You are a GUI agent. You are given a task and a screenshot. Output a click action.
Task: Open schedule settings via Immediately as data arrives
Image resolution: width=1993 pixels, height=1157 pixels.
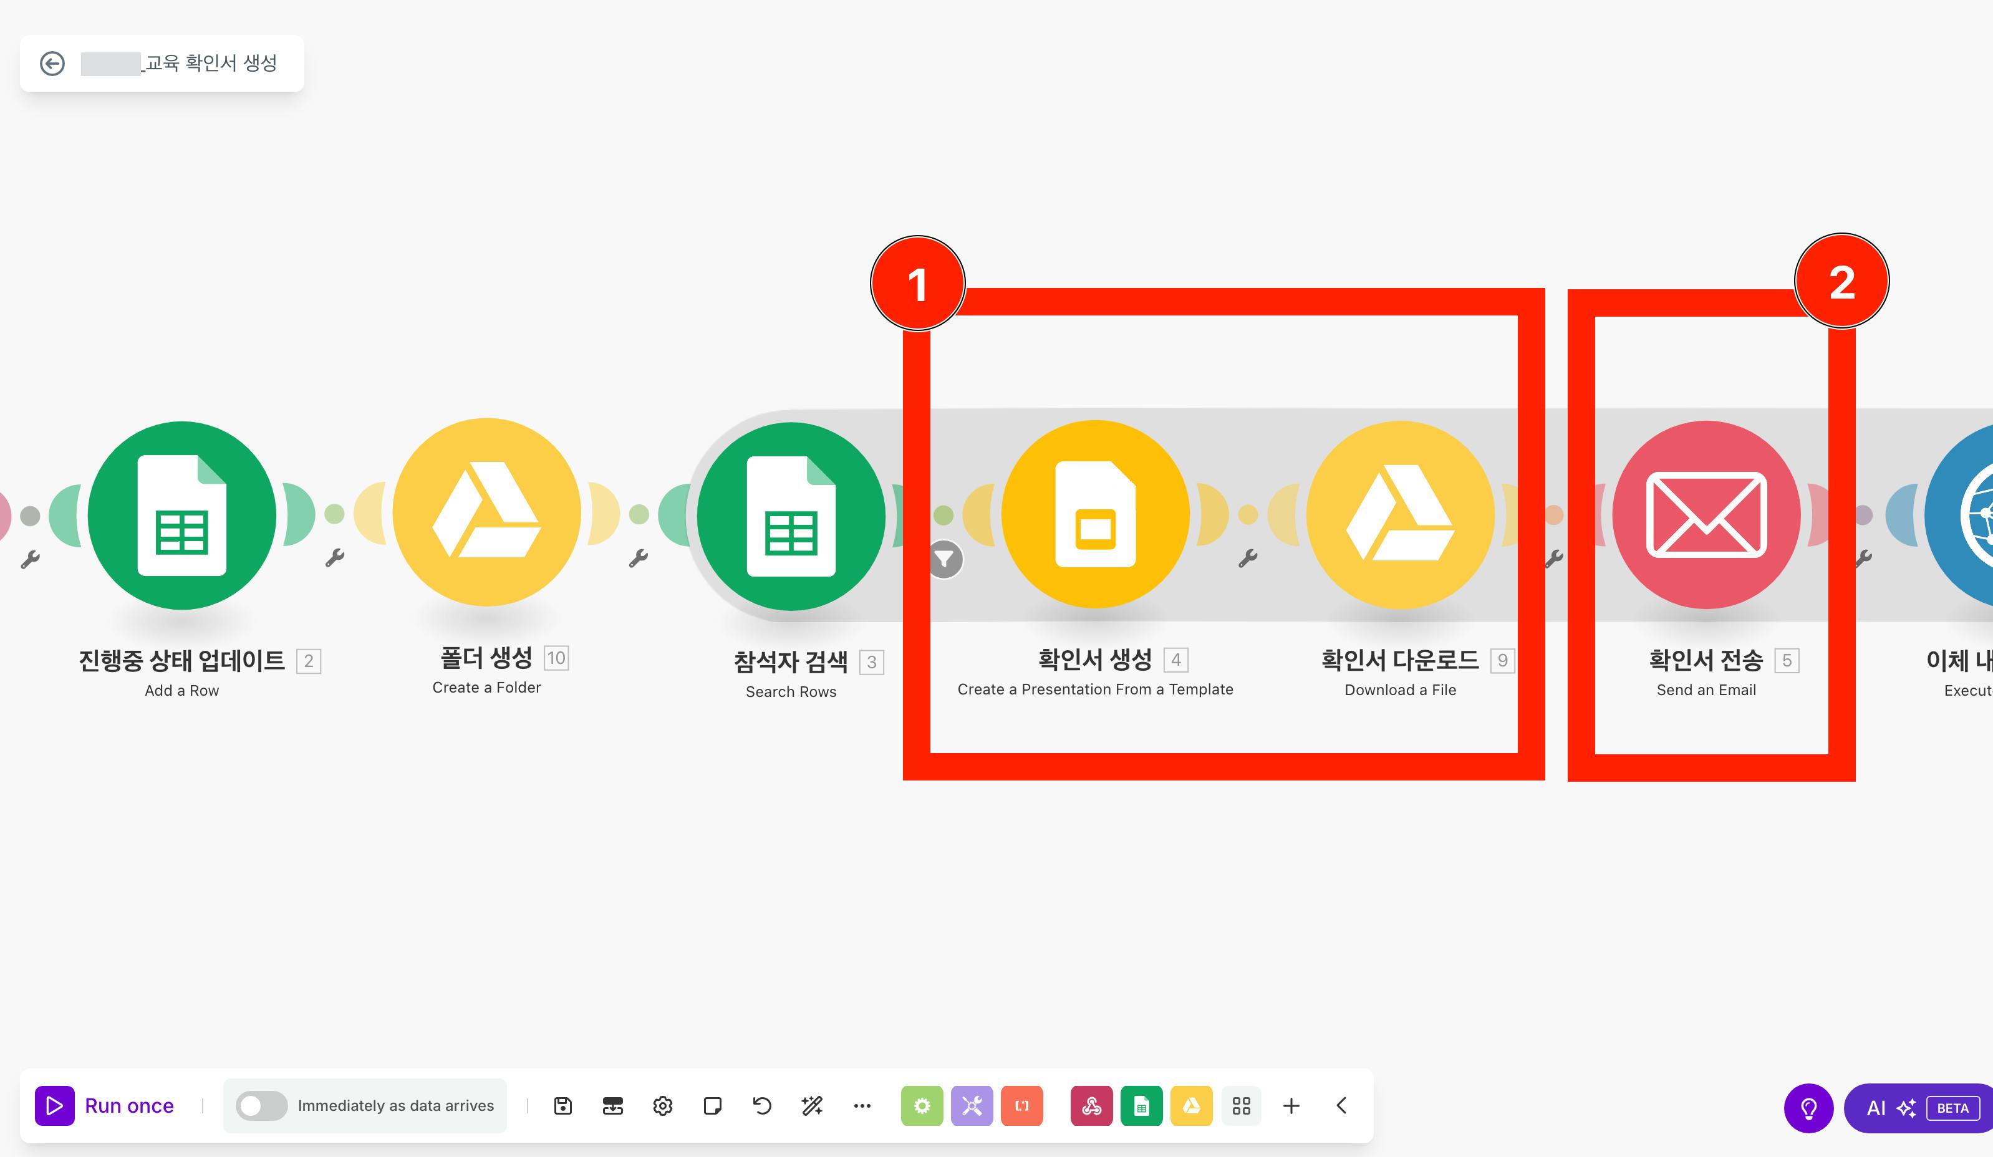click(x=395, y=1106)
